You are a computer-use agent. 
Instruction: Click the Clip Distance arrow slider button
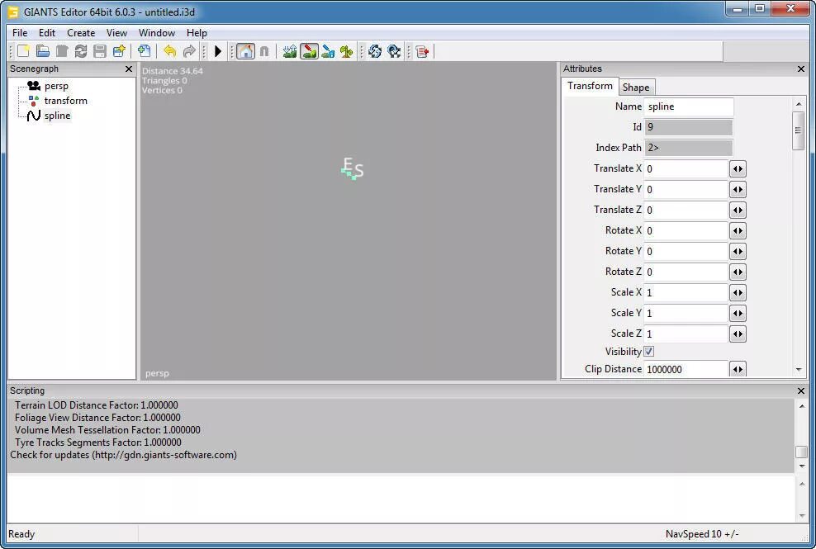[738, 369]
